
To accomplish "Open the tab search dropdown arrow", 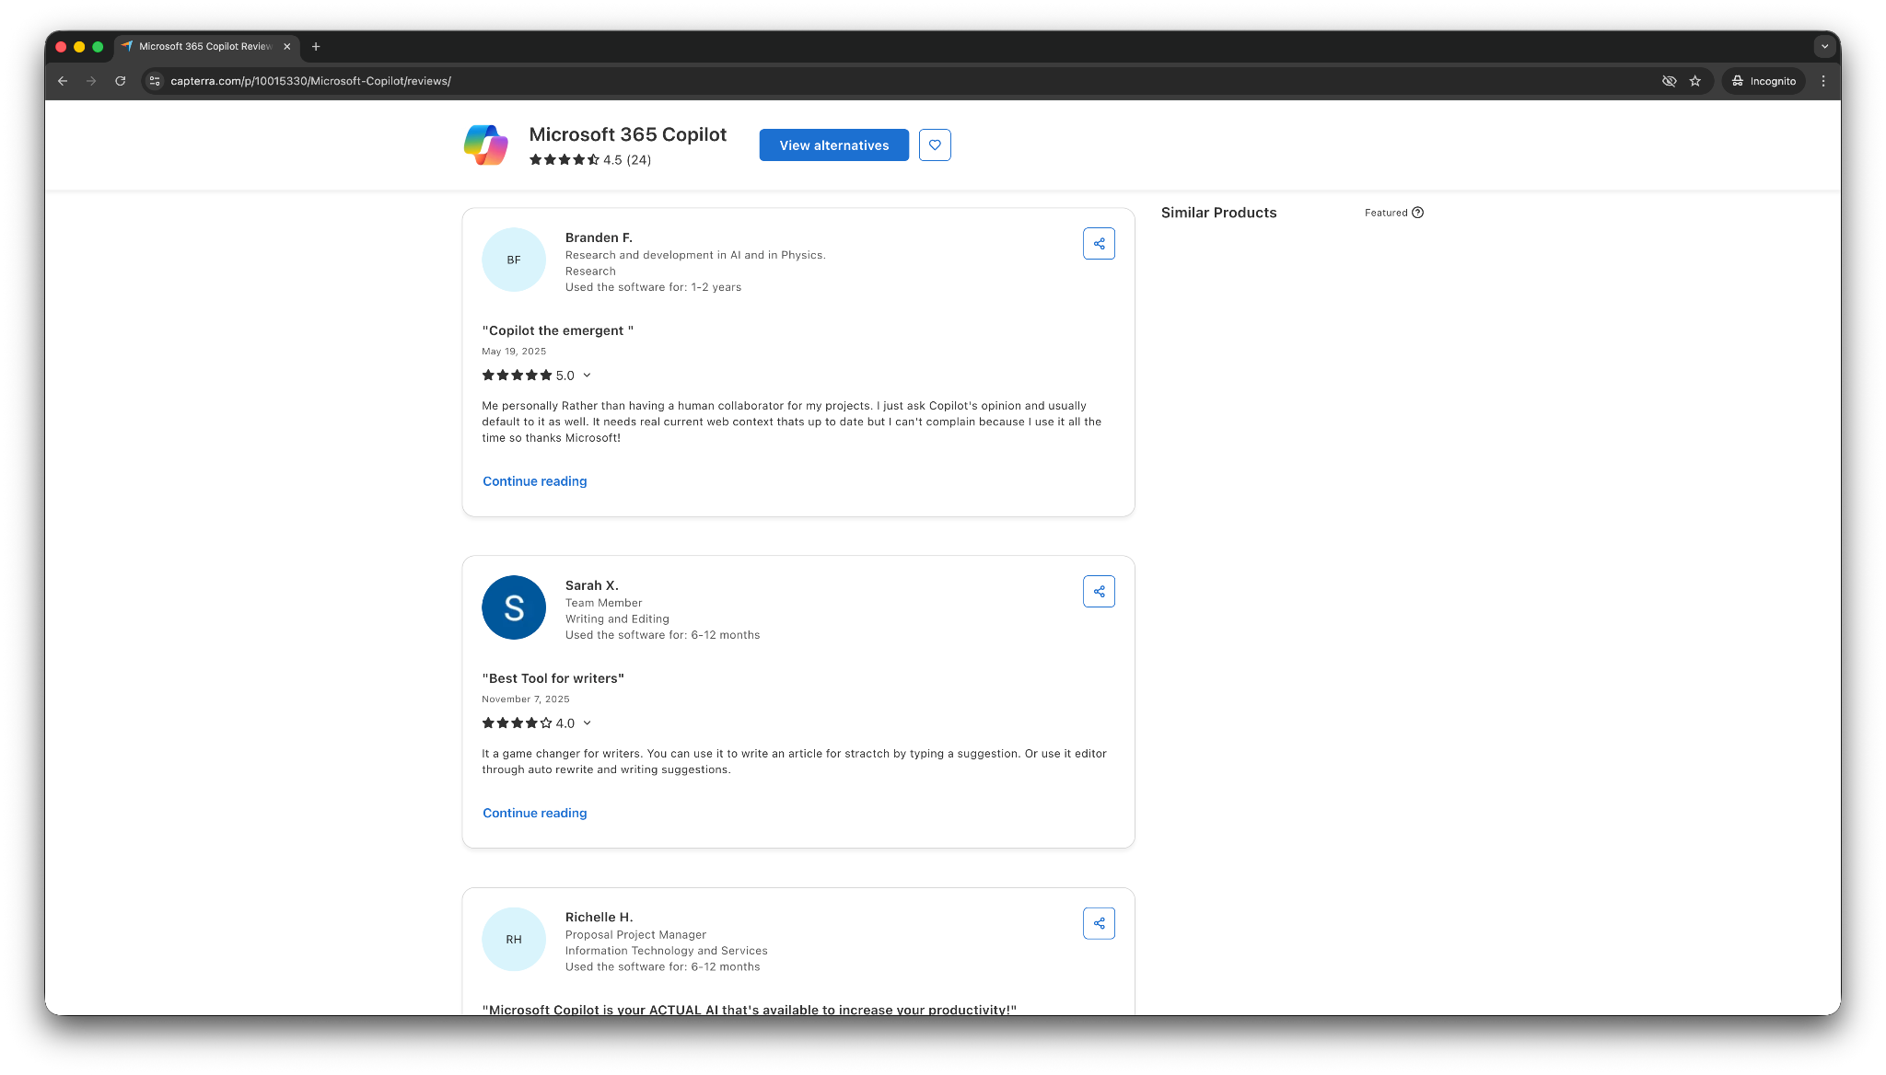I will click(x=1824, y=46).
